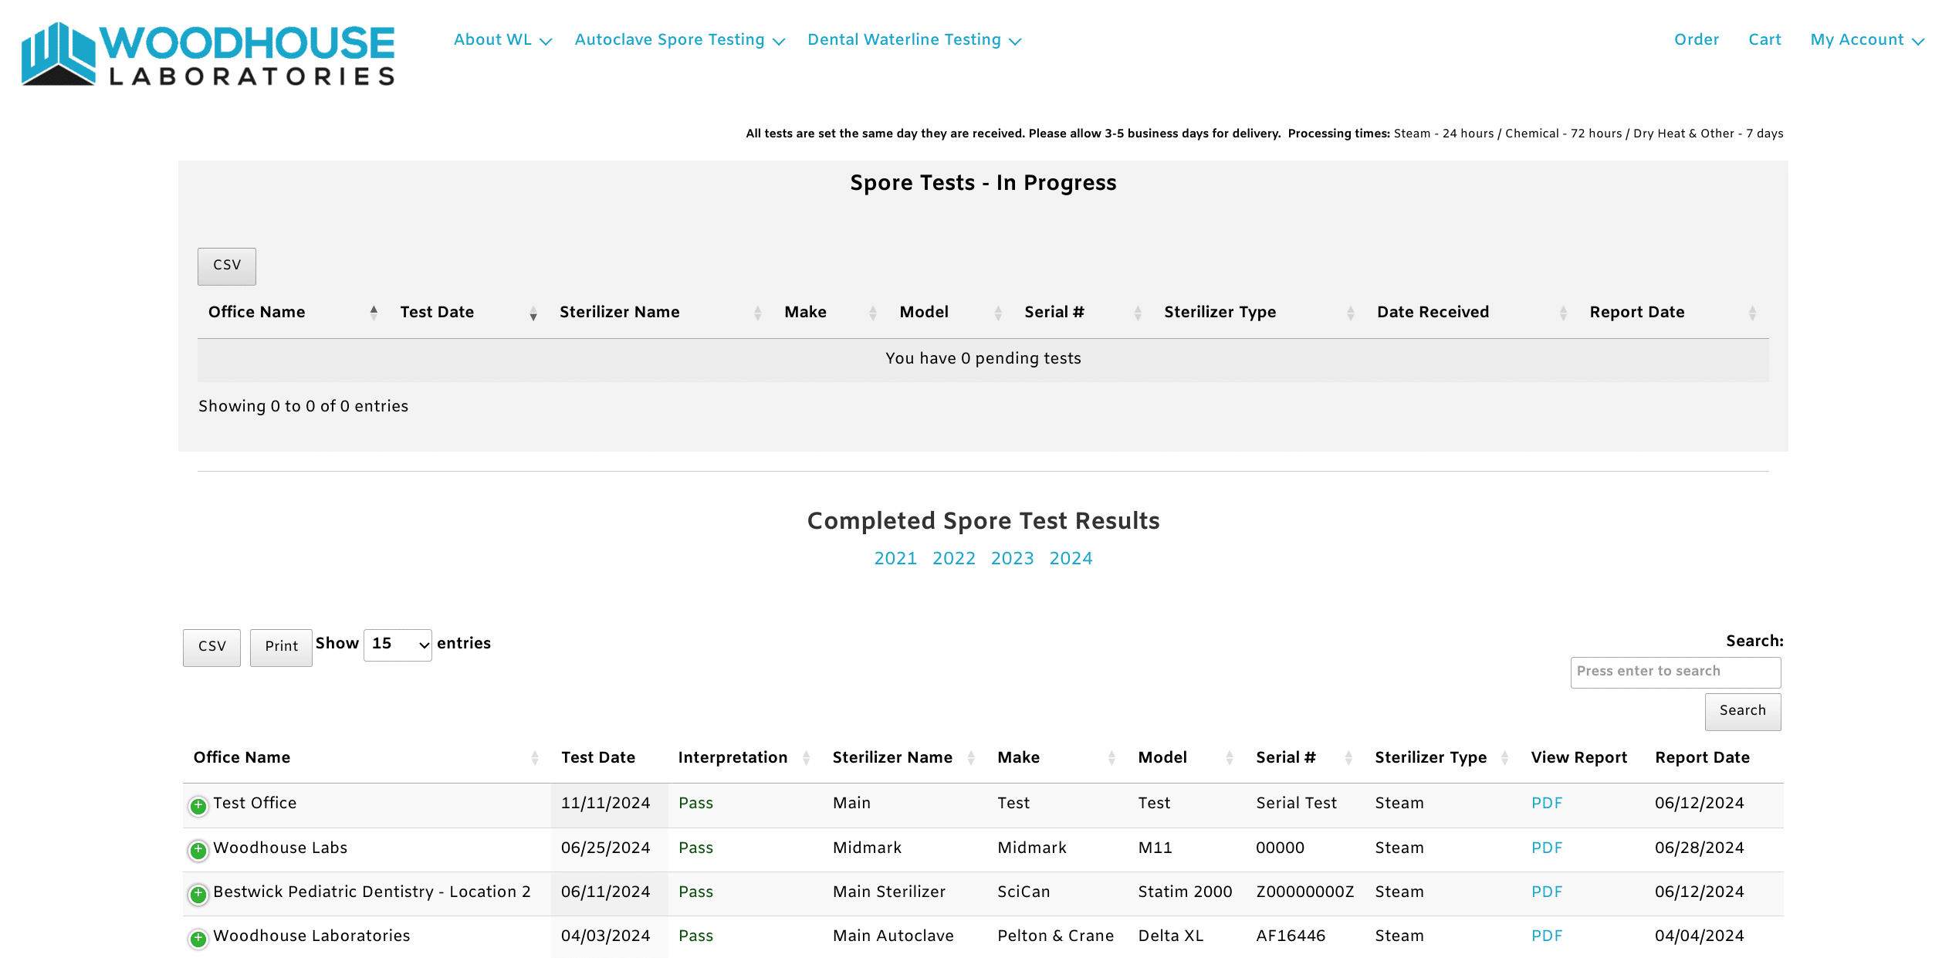Open the About WL dropdown menu
The height and width of the screenshot is (958, 1959).
(x=502, y=39)
